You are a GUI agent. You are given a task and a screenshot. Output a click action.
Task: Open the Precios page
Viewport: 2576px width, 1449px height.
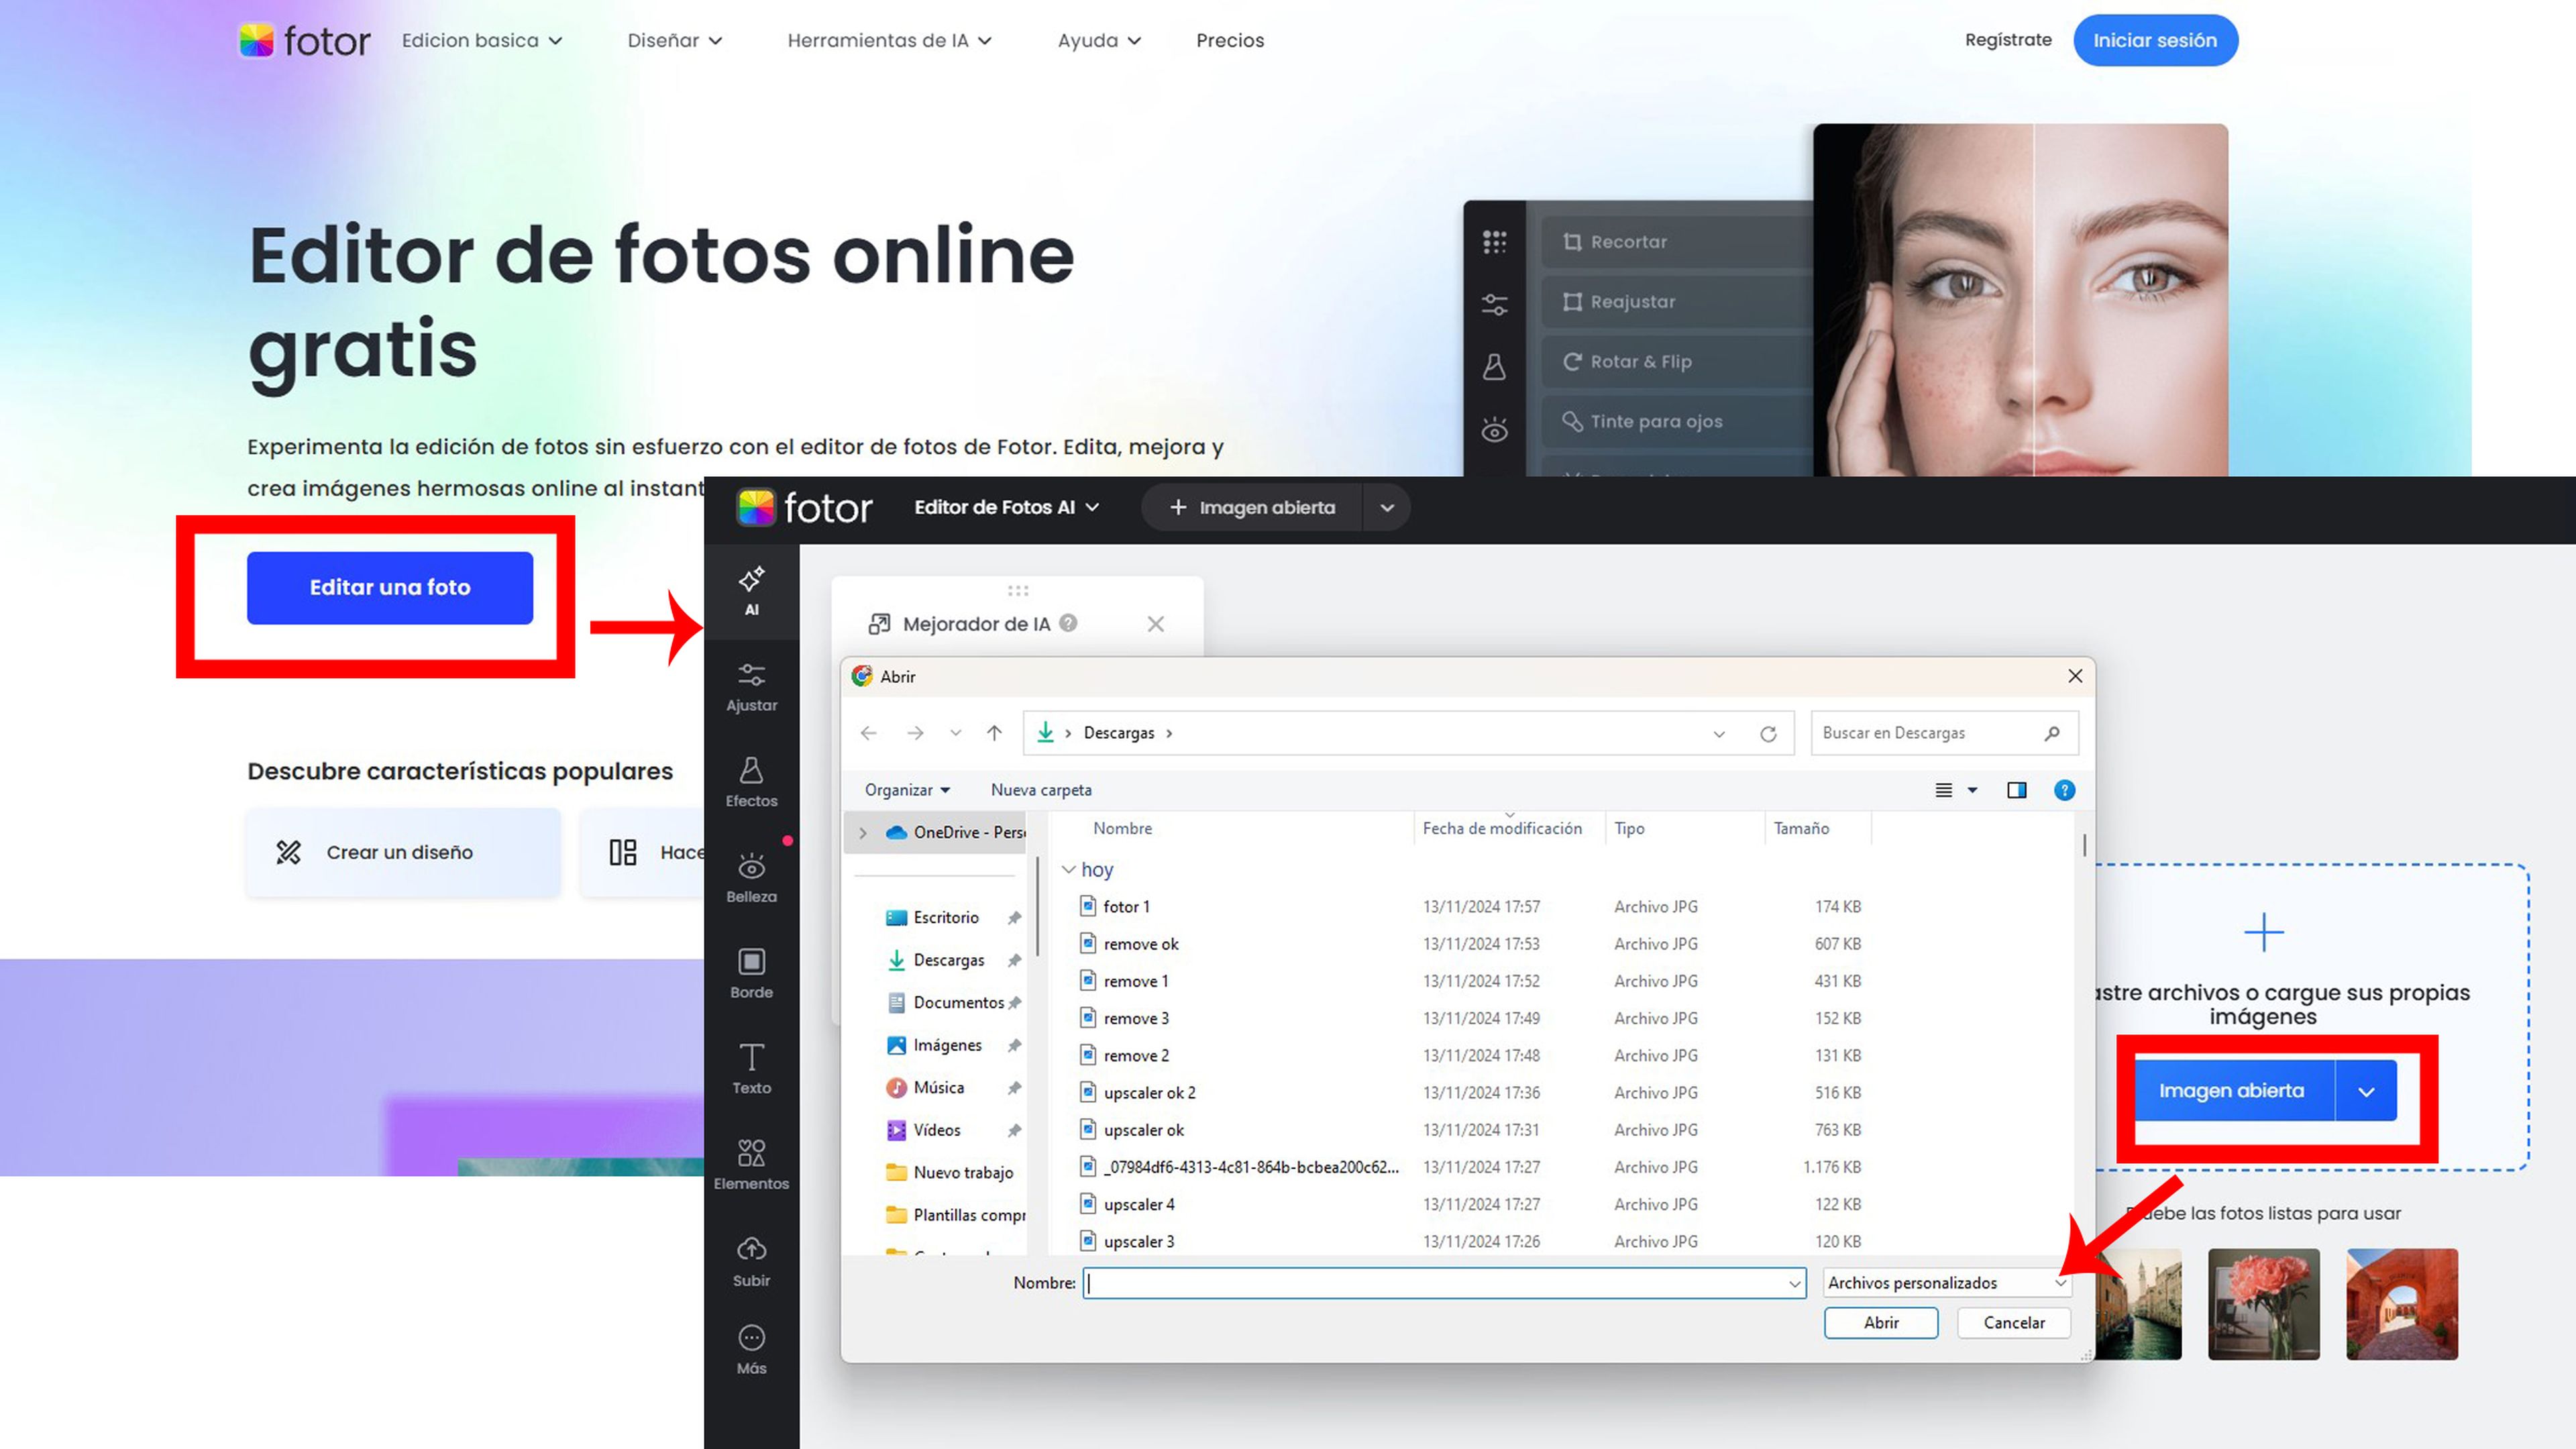point(1230,41)
